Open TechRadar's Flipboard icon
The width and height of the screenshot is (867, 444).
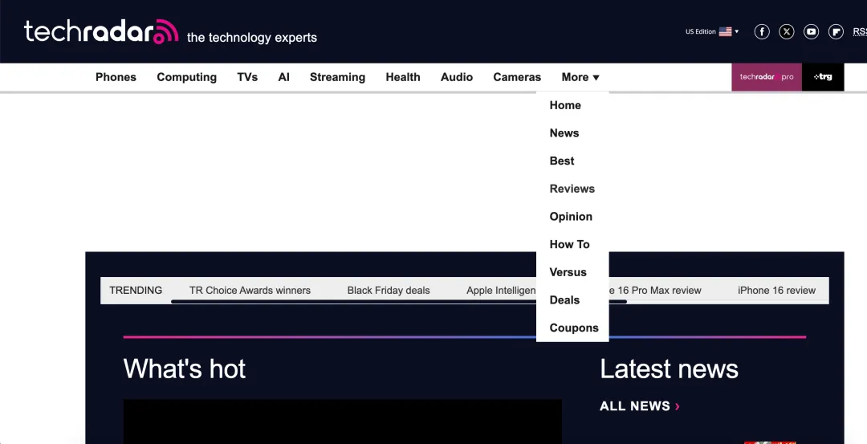pos(836,32)
